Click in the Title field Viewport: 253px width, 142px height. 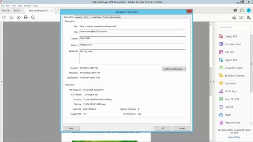pyautogui.click(x=133, y=32)
